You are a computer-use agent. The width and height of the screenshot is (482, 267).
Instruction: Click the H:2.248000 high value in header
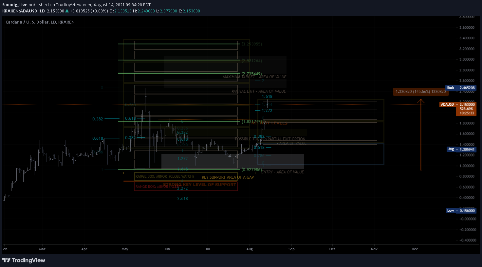(x=144, y=11)
